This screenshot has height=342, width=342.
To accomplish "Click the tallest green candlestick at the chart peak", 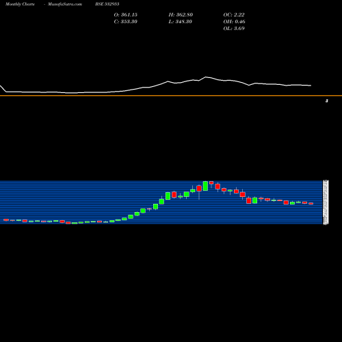I will tap(205, 186).
